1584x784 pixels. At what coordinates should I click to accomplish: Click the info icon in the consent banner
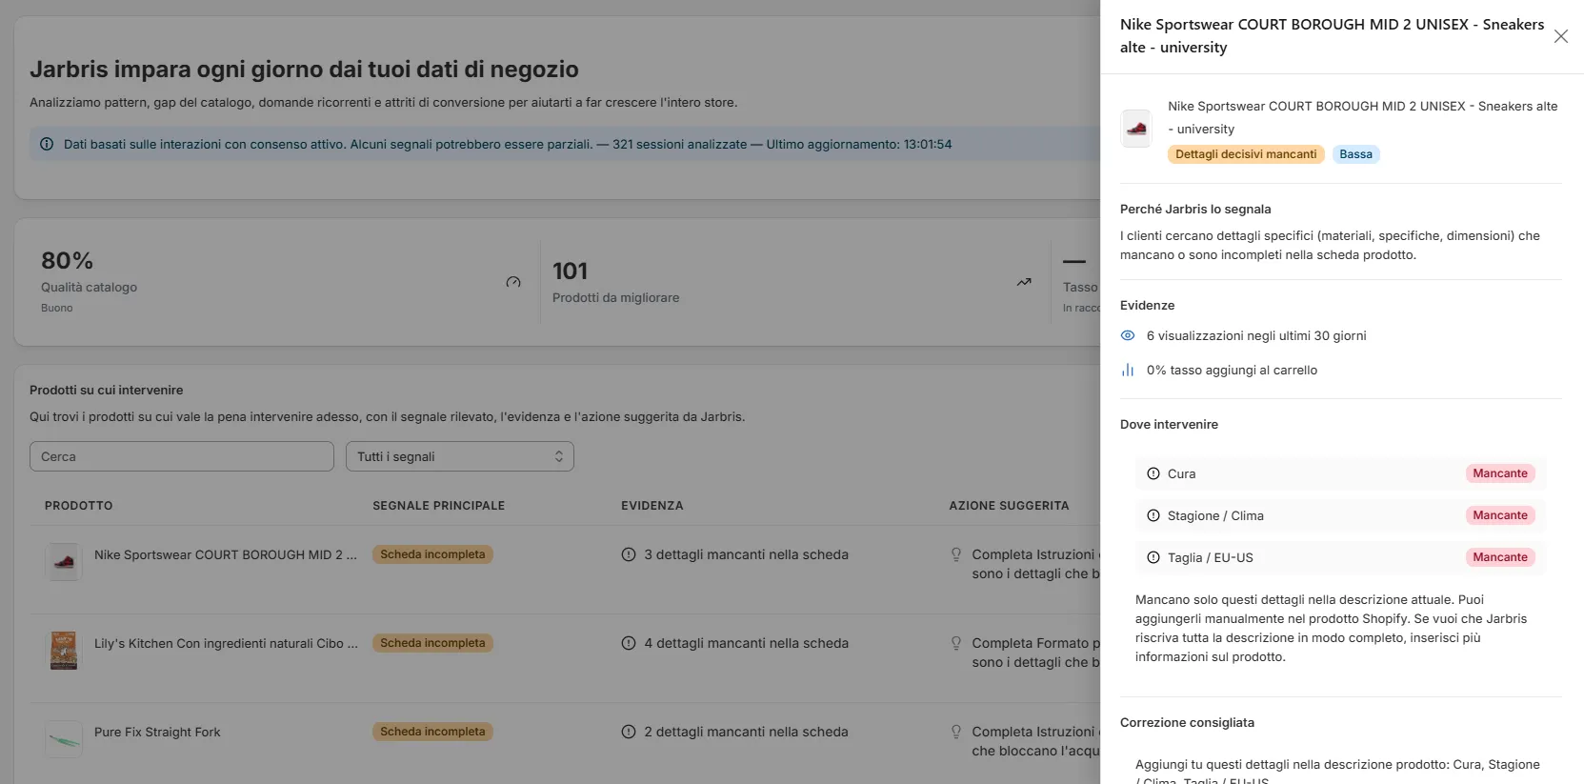coord(47,145)
